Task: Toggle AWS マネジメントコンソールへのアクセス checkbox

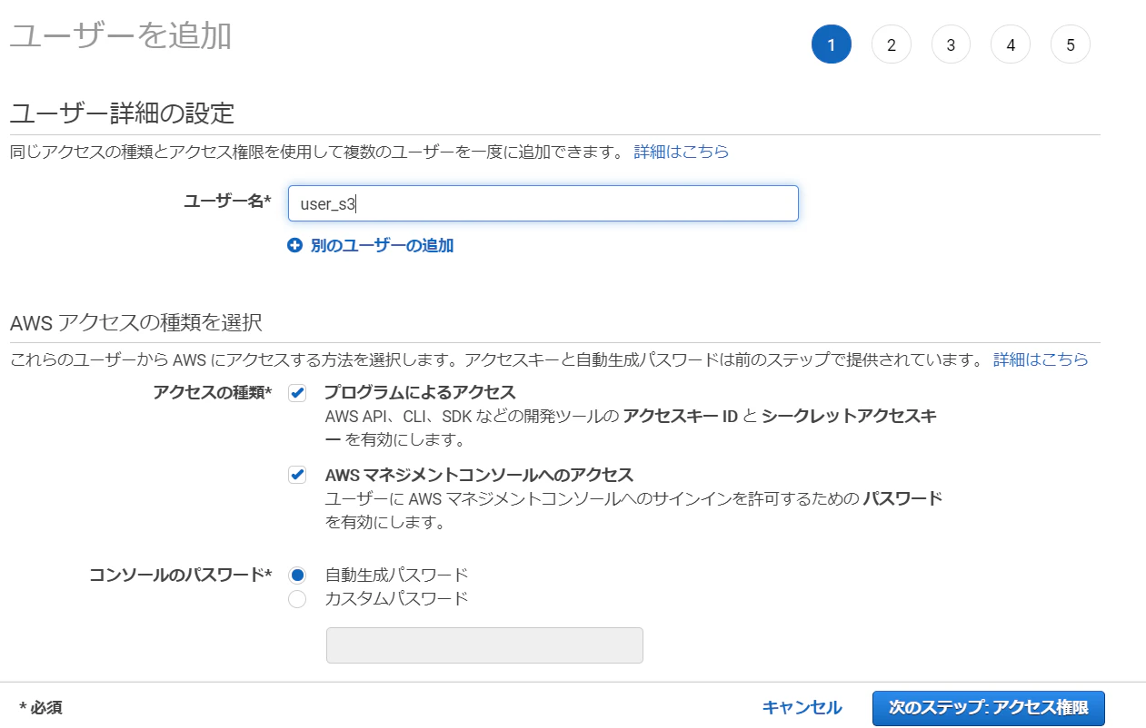Action: coord(297,475)
